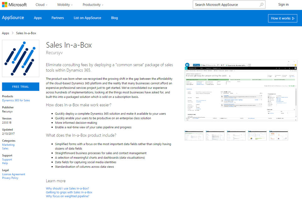The image size is (302, 201).
Task: Click the Sales In-a-Box app logo
Action: pos(21,58)
